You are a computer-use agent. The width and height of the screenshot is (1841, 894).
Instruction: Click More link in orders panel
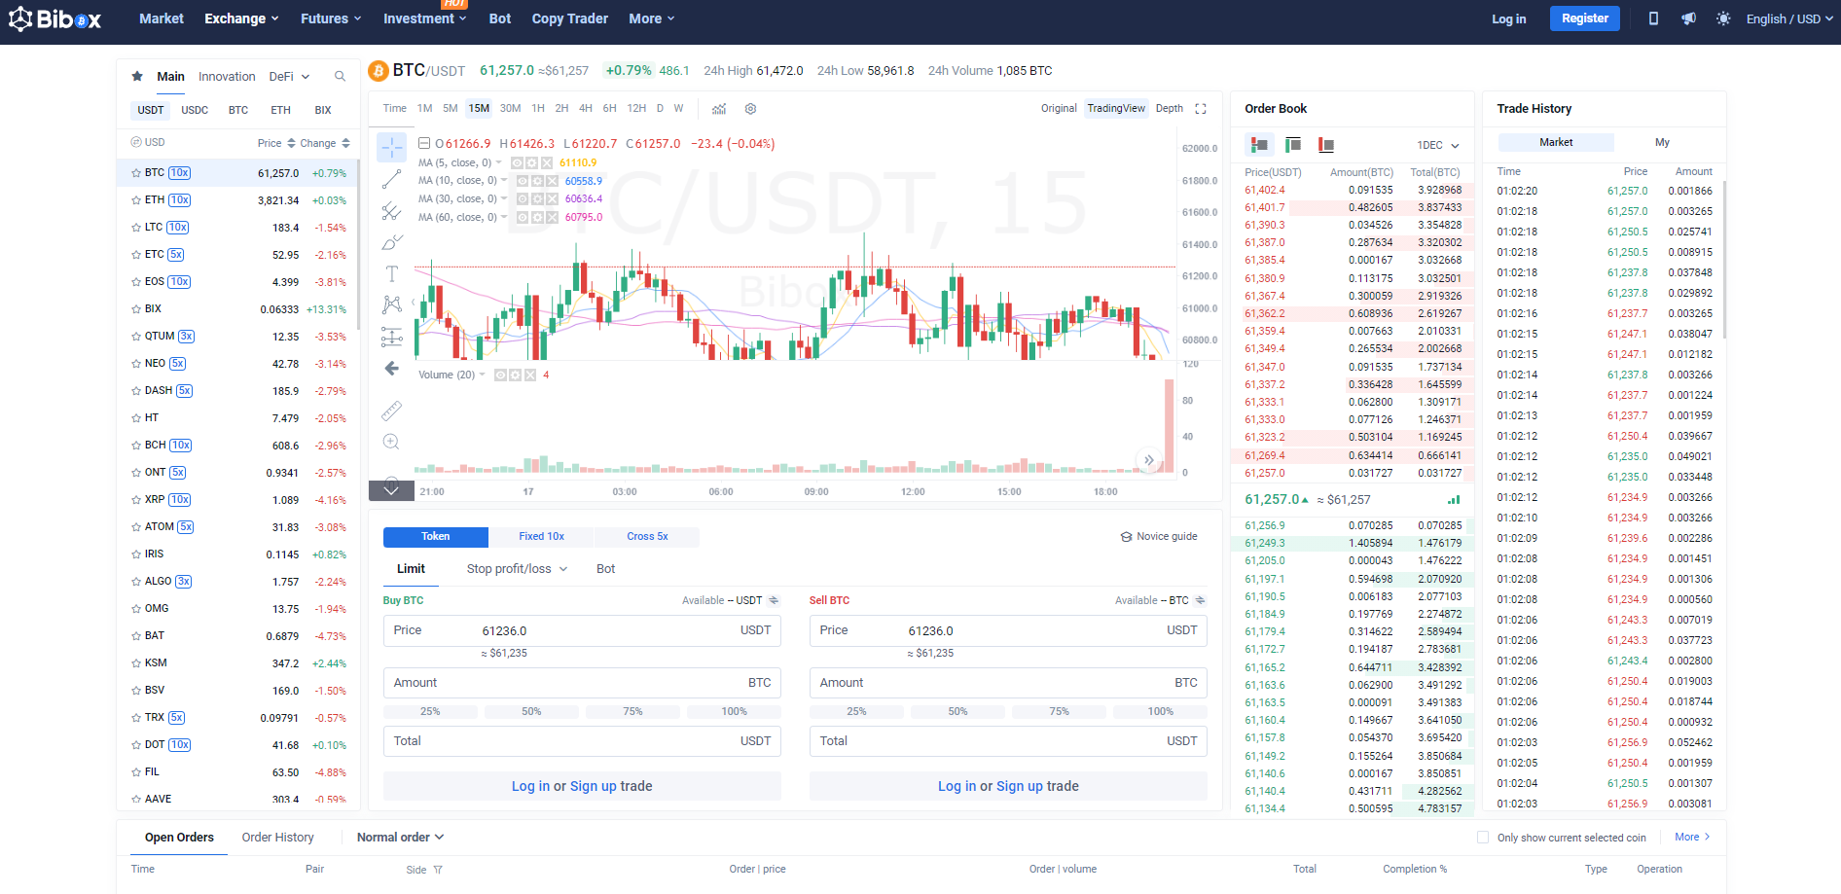click(x=1692, y=838)
